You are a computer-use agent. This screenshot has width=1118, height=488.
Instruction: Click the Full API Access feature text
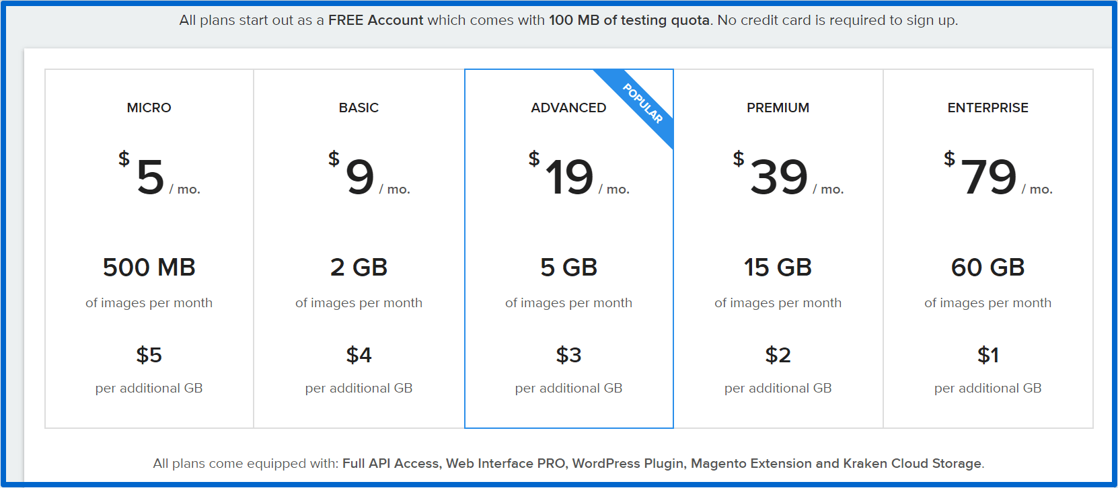tap(390, 463)
